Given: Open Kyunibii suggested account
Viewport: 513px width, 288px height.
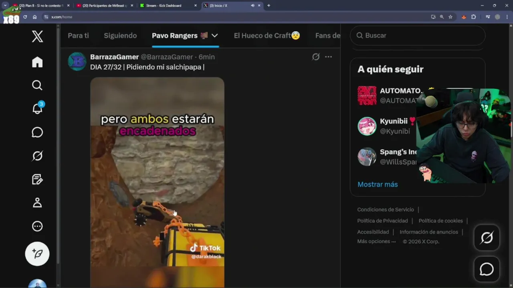Looking at the screenshot, I should 394,121.
